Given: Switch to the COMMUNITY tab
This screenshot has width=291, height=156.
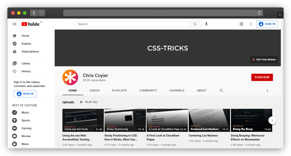Looking at the screenshot, I should (x=148, y=91).
